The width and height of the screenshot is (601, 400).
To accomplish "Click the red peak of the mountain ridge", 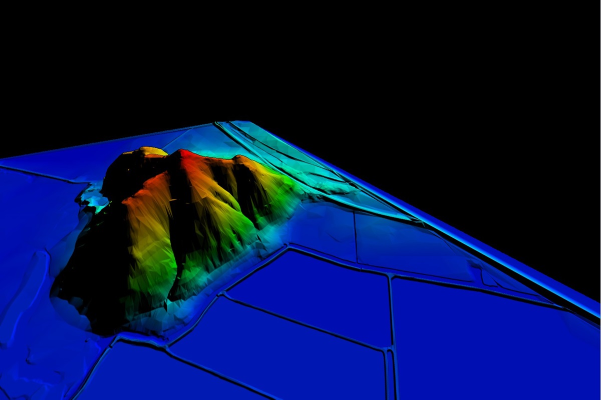I will [x=183, y=156].
